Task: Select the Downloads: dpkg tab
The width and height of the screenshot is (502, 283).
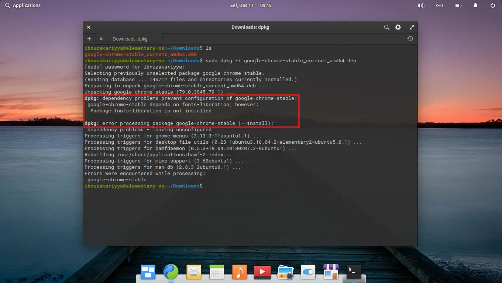Action: pyautogui.click(x=130, y=39)
